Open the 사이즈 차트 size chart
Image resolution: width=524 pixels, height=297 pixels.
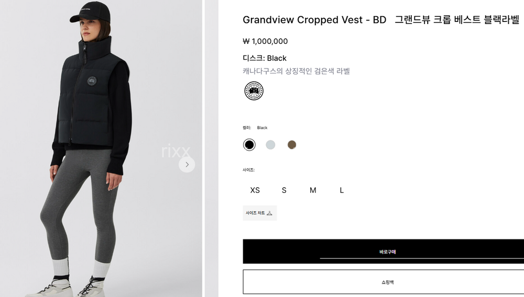click(259, 213)
